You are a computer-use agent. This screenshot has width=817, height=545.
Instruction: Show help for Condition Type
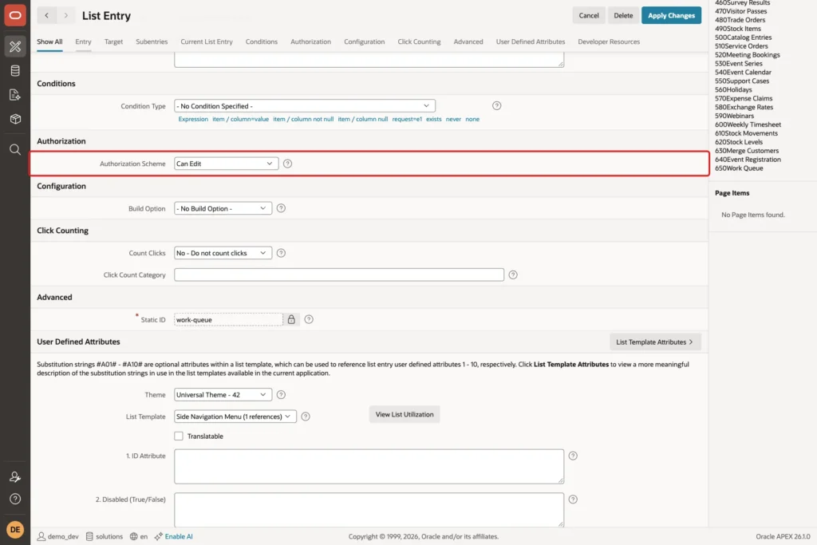click(496, 106)
